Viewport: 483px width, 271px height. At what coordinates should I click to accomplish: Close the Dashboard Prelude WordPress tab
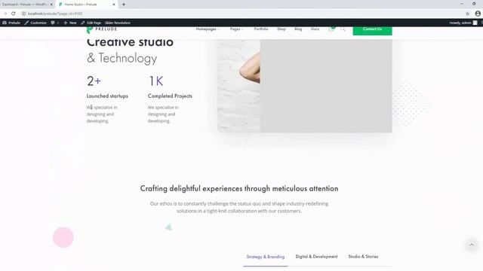(51, 5)
